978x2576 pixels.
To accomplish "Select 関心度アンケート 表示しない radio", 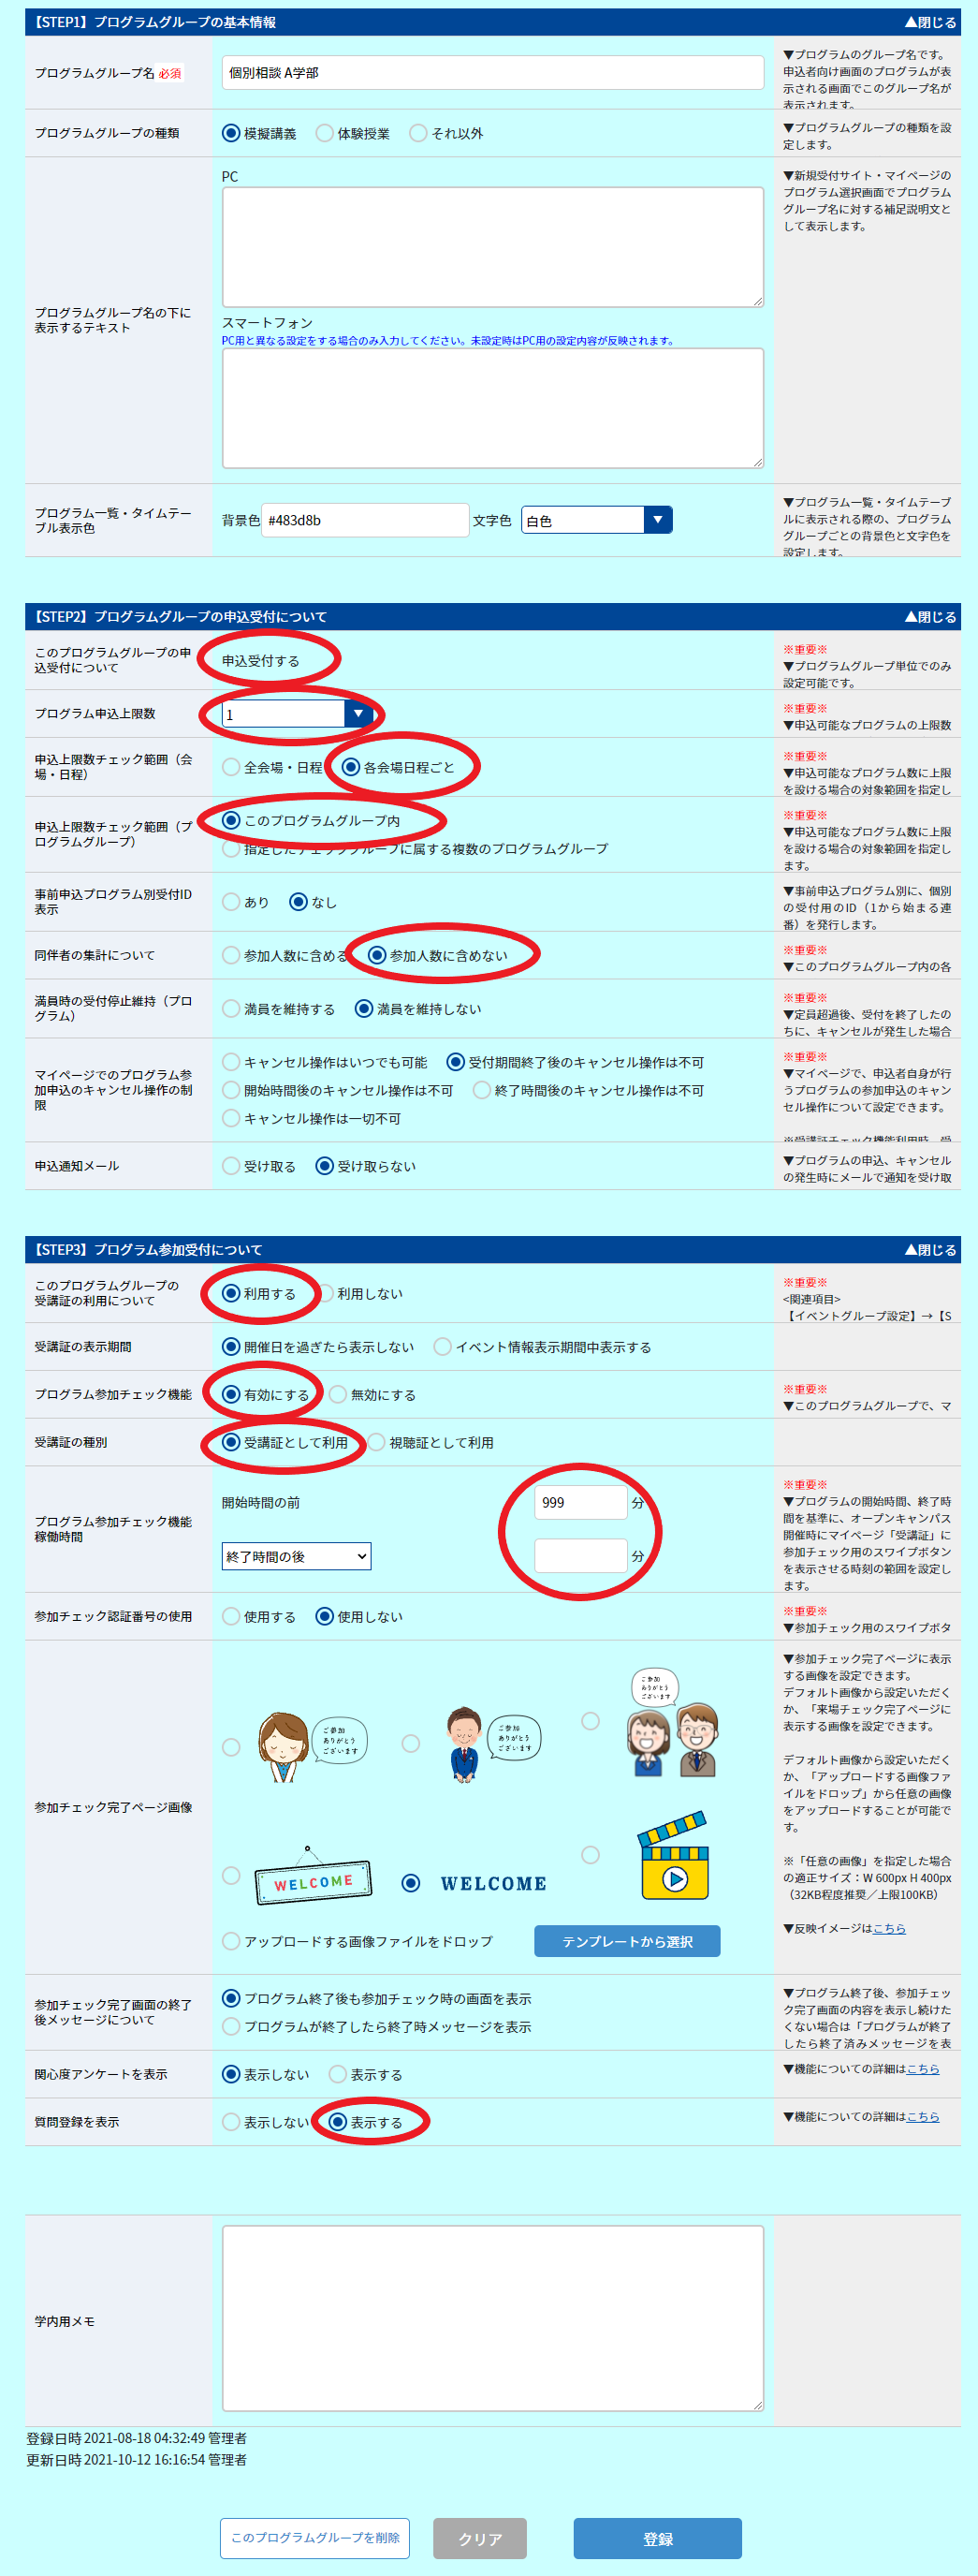I will coord(231,2074).
